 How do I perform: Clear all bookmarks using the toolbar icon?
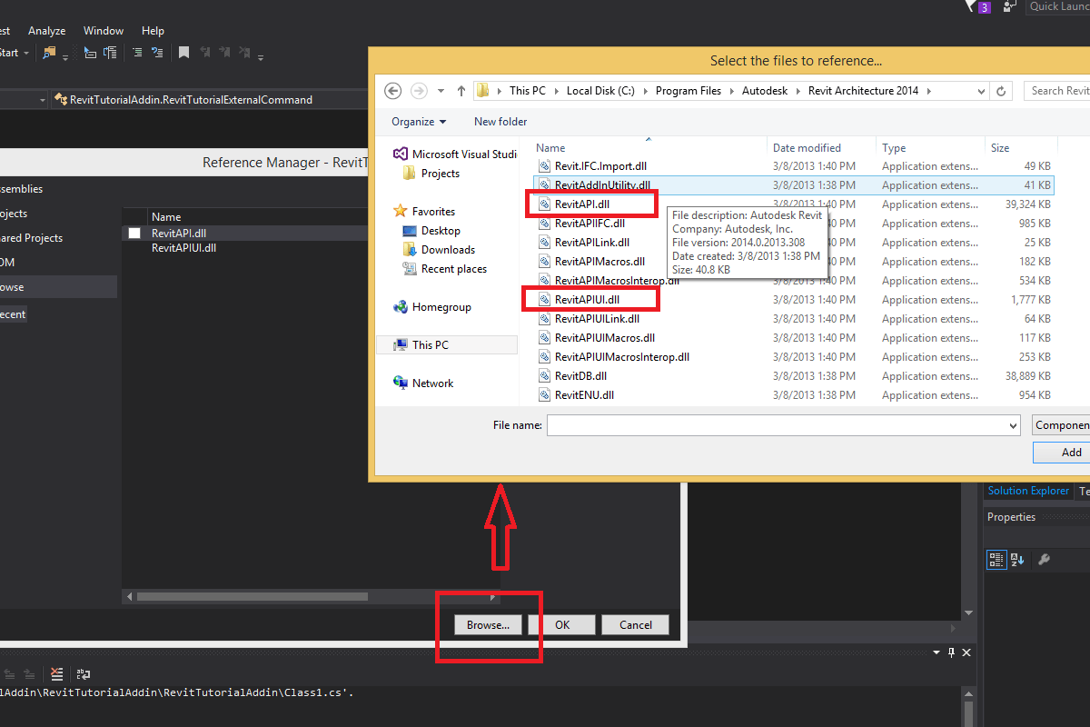pos(243,53)
